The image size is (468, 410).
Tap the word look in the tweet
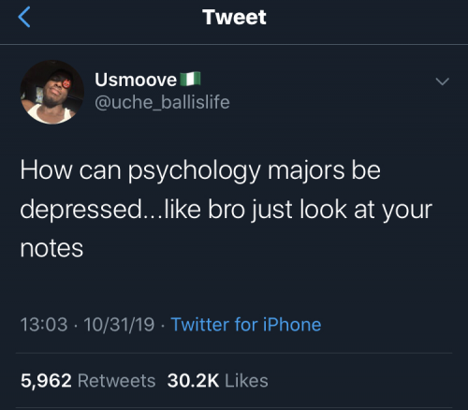tap(323, 210)
